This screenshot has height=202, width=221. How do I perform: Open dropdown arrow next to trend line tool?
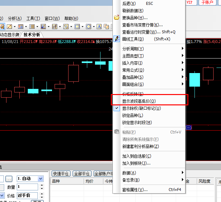pyautogui.click(x=15, y=27)
